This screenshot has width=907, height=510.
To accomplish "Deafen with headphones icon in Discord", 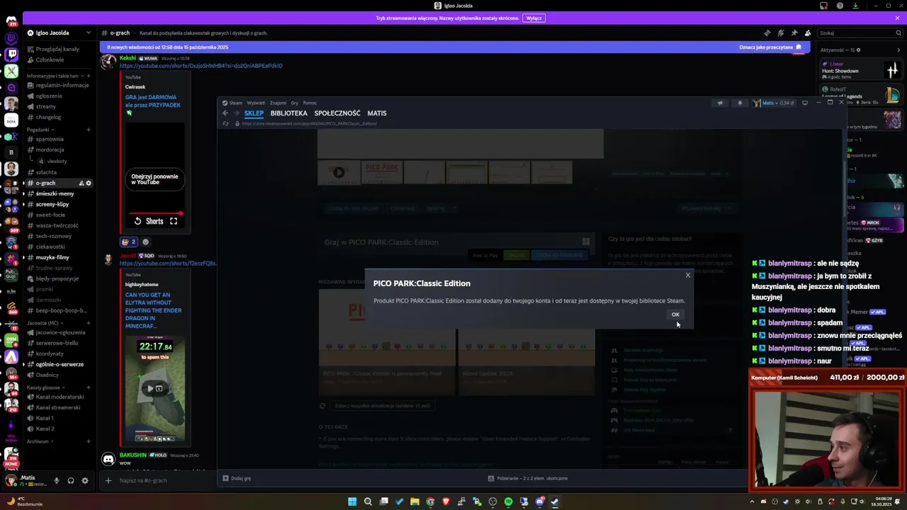I will [x=71, y=480].
